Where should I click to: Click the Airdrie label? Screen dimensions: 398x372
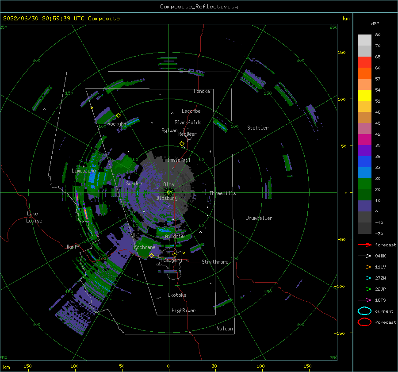pyautogui.click(x=174, y=236)
